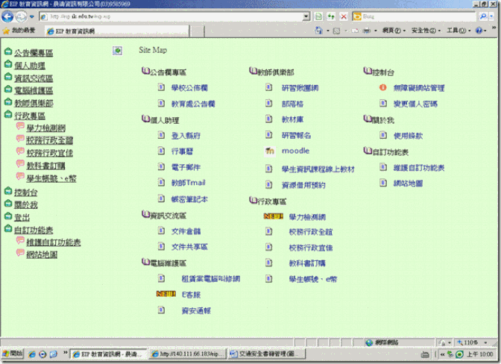Open 學校公佈欄 link in site map
The width and height of the screenshot is (501, 364).
coord(189,87)
